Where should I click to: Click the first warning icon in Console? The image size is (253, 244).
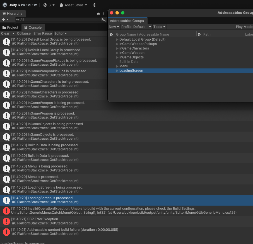point(6,41)
